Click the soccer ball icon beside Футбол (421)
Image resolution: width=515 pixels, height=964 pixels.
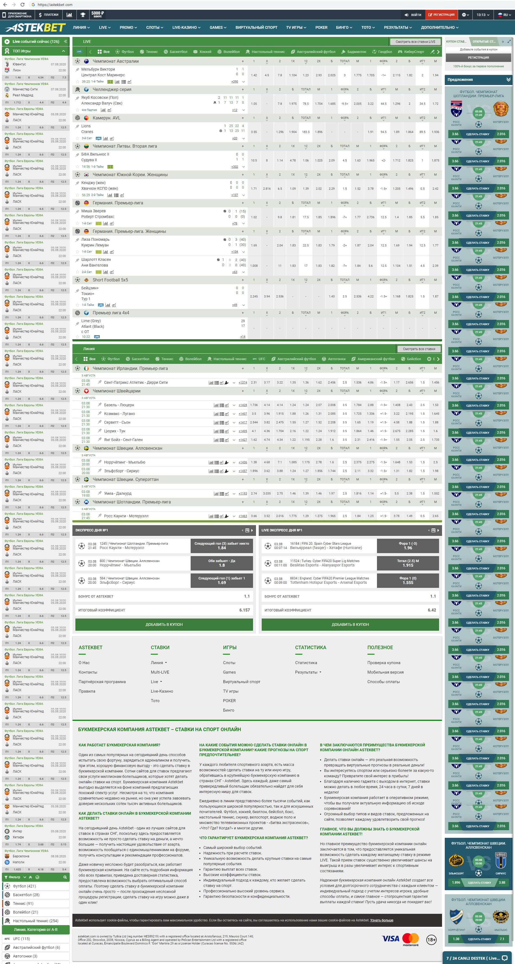click(8, 886)
